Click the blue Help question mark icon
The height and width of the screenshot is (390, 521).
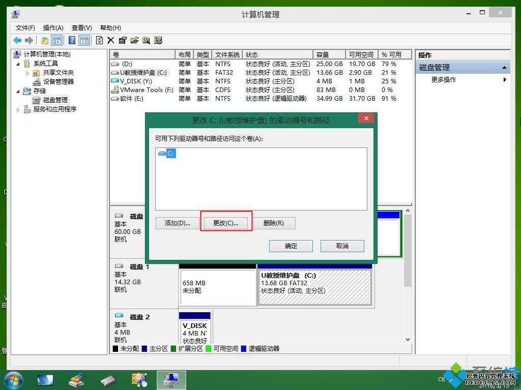pos(72,41)
